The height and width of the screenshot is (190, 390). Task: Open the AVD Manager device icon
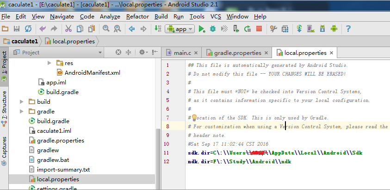(310, 29)
